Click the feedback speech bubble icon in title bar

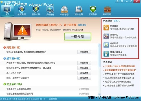pyautogui.click(x=118, y=1)
